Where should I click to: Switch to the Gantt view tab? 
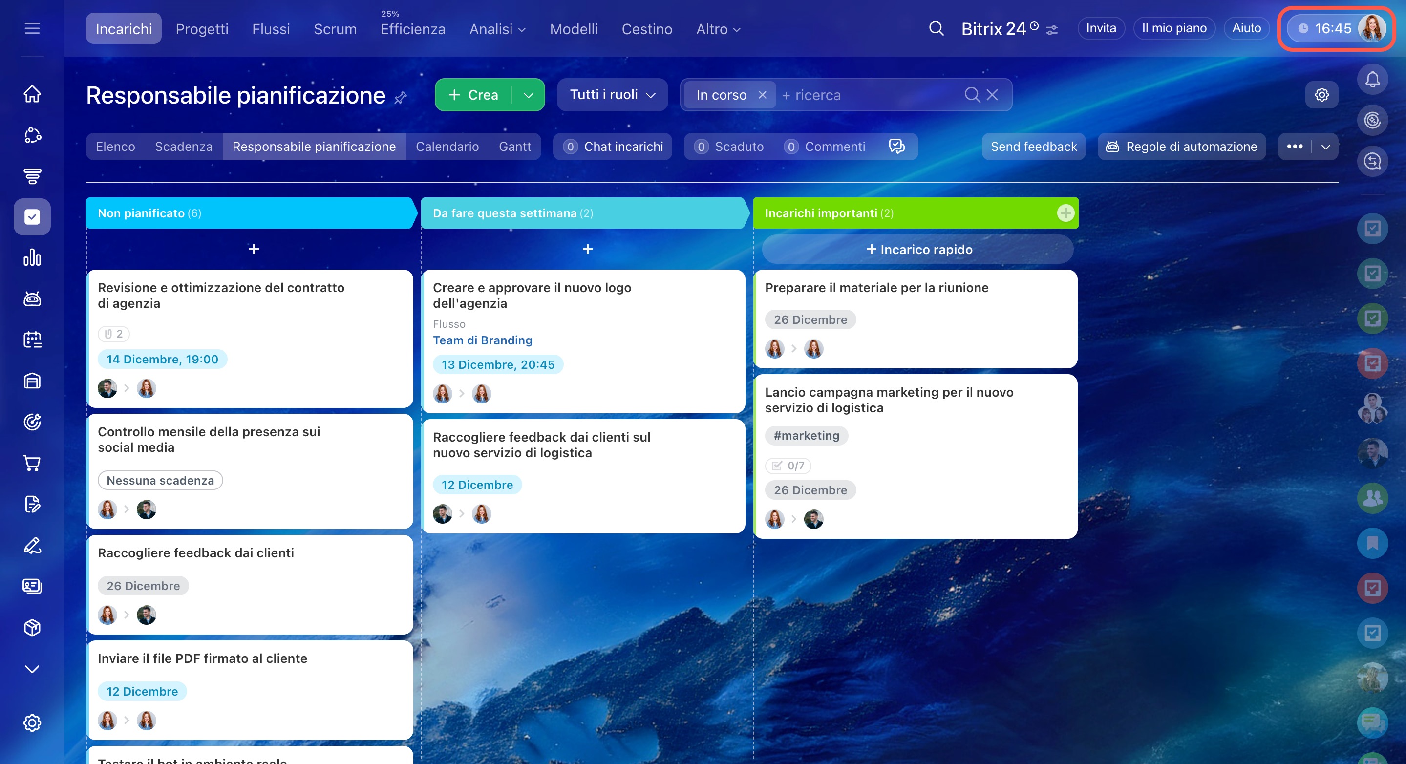click(x=514, y=146)
